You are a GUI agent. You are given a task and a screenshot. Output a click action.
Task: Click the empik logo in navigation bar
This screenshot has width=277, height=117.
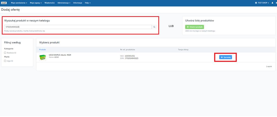tap(4, 3)
